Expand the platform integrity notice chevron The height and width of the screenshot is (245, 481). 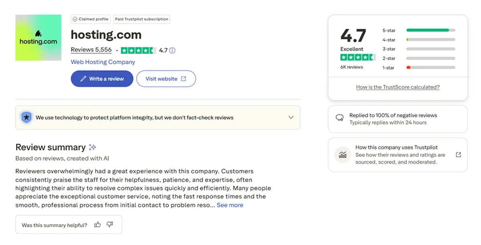[x=291, y=117]
